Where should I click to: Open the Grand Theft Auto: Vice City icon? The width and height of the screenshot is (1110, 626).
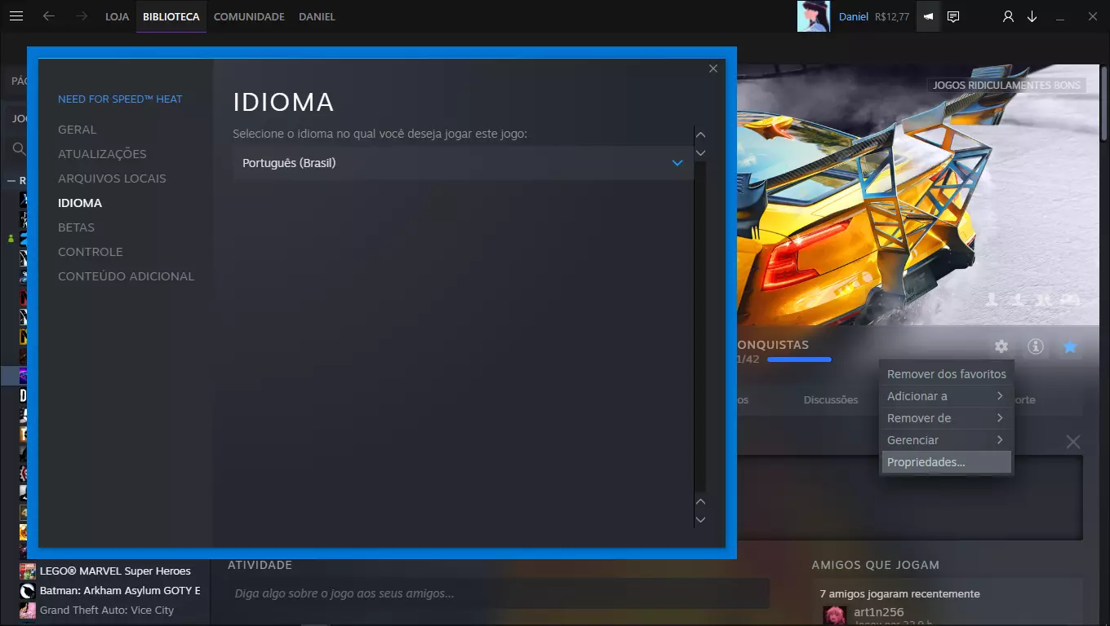pyautogui.click(x=28, y=610)
